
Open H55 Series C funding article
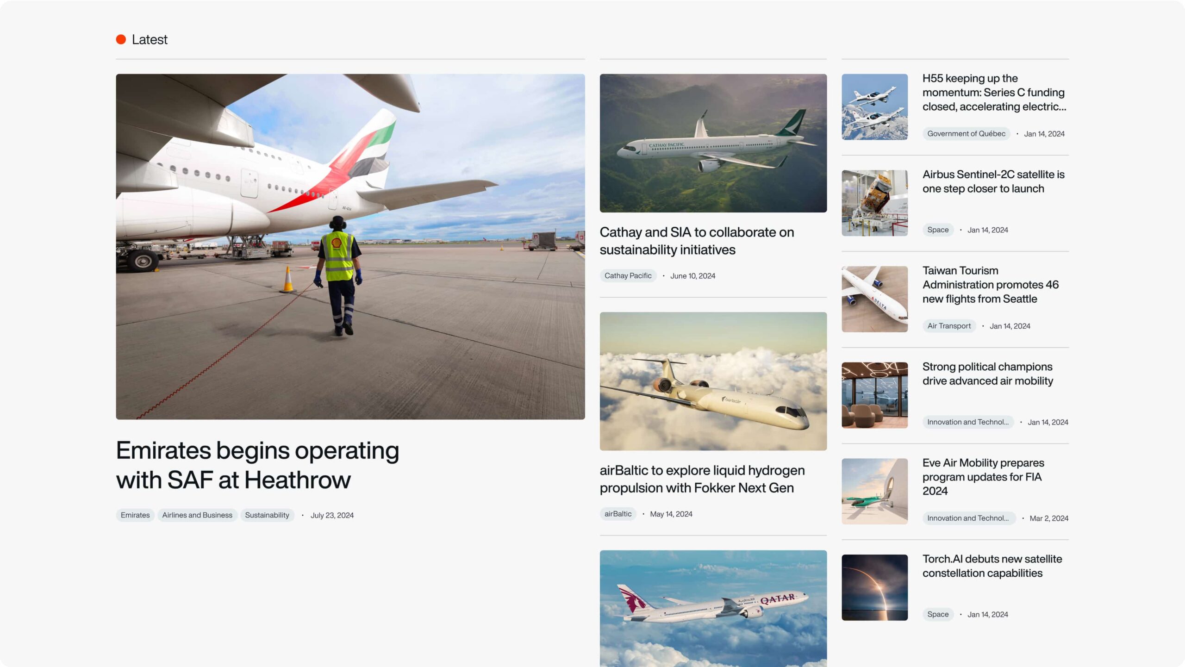pos(994,93)
